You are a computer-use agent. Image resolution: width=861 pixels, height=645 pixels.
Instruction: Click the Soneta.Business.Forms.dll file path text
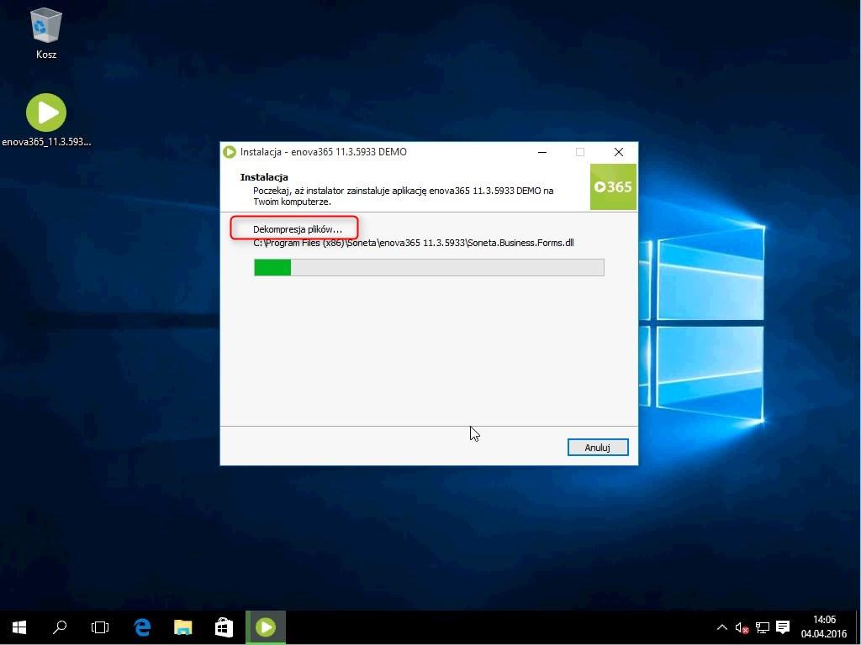pyautogui.click(x=414, y=243)
